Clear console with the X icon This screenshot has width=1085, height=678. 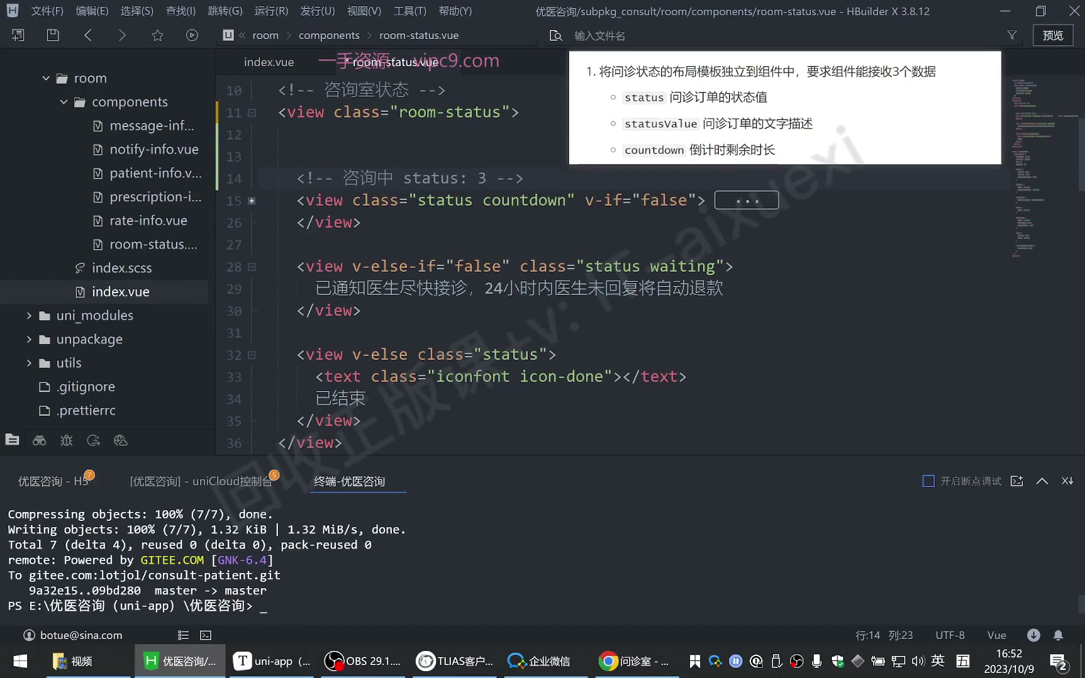coord(1067,481)
